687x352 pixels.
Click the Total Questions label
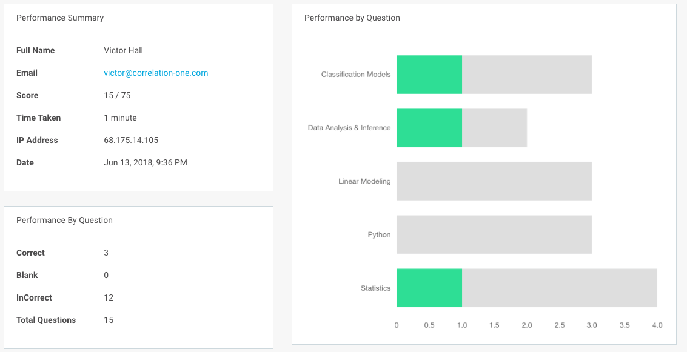46,320
